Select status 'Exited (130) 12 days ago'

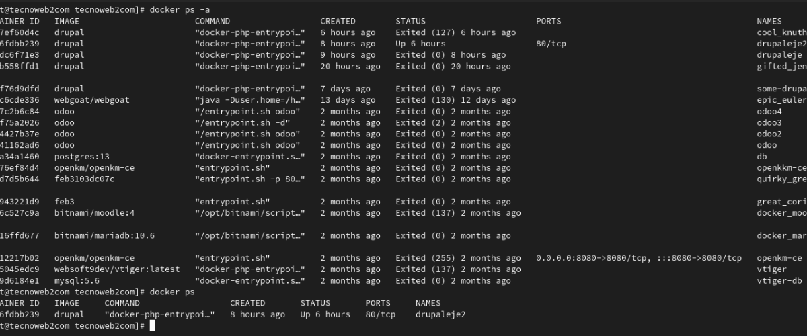(456, 100)
